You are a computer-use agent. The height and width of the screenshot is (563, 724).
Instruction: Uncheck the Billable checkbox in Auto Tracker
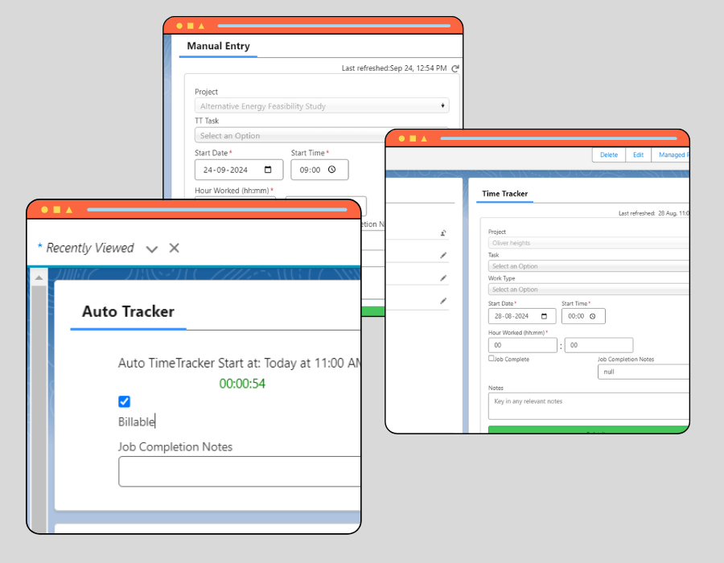124,401
